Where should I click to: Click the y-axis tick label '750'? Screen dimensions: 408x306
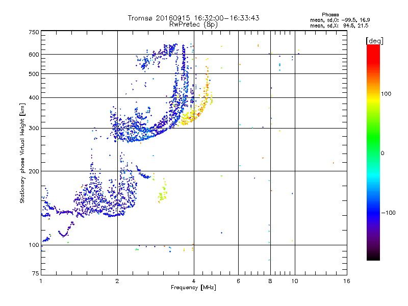coord(34,32)
